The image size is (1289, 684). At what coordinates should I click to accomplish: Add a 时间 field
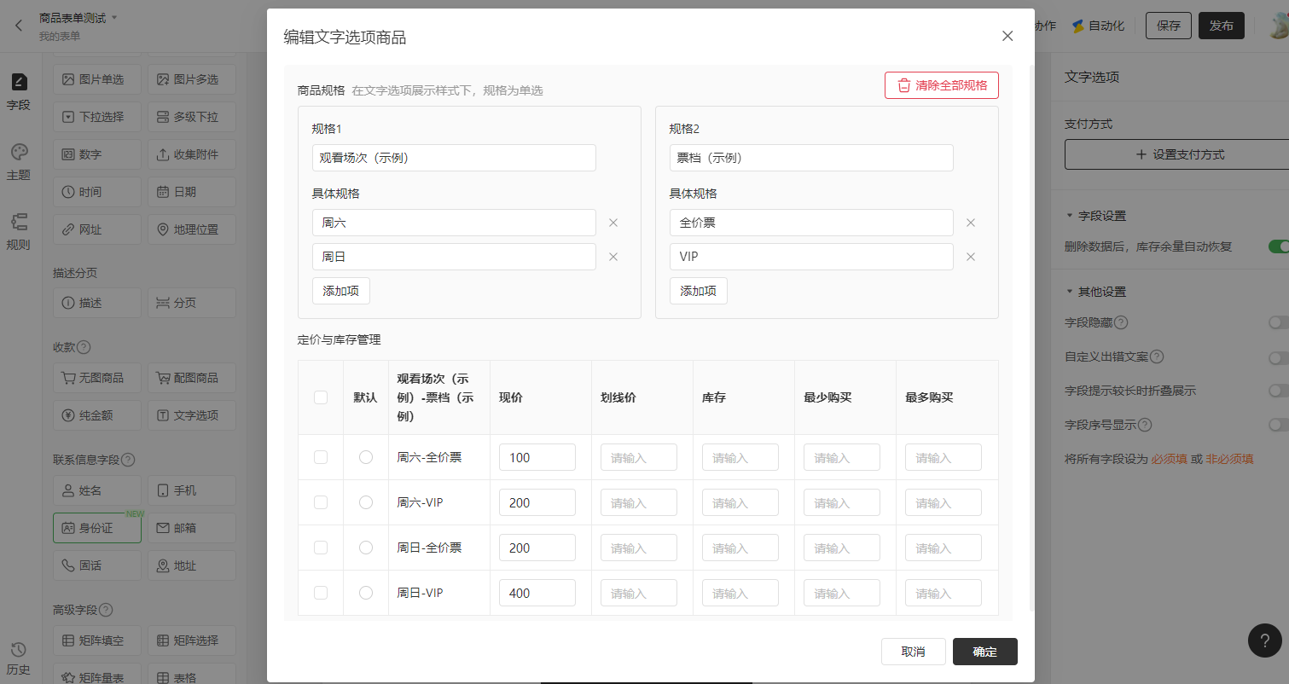click(97, 192)
